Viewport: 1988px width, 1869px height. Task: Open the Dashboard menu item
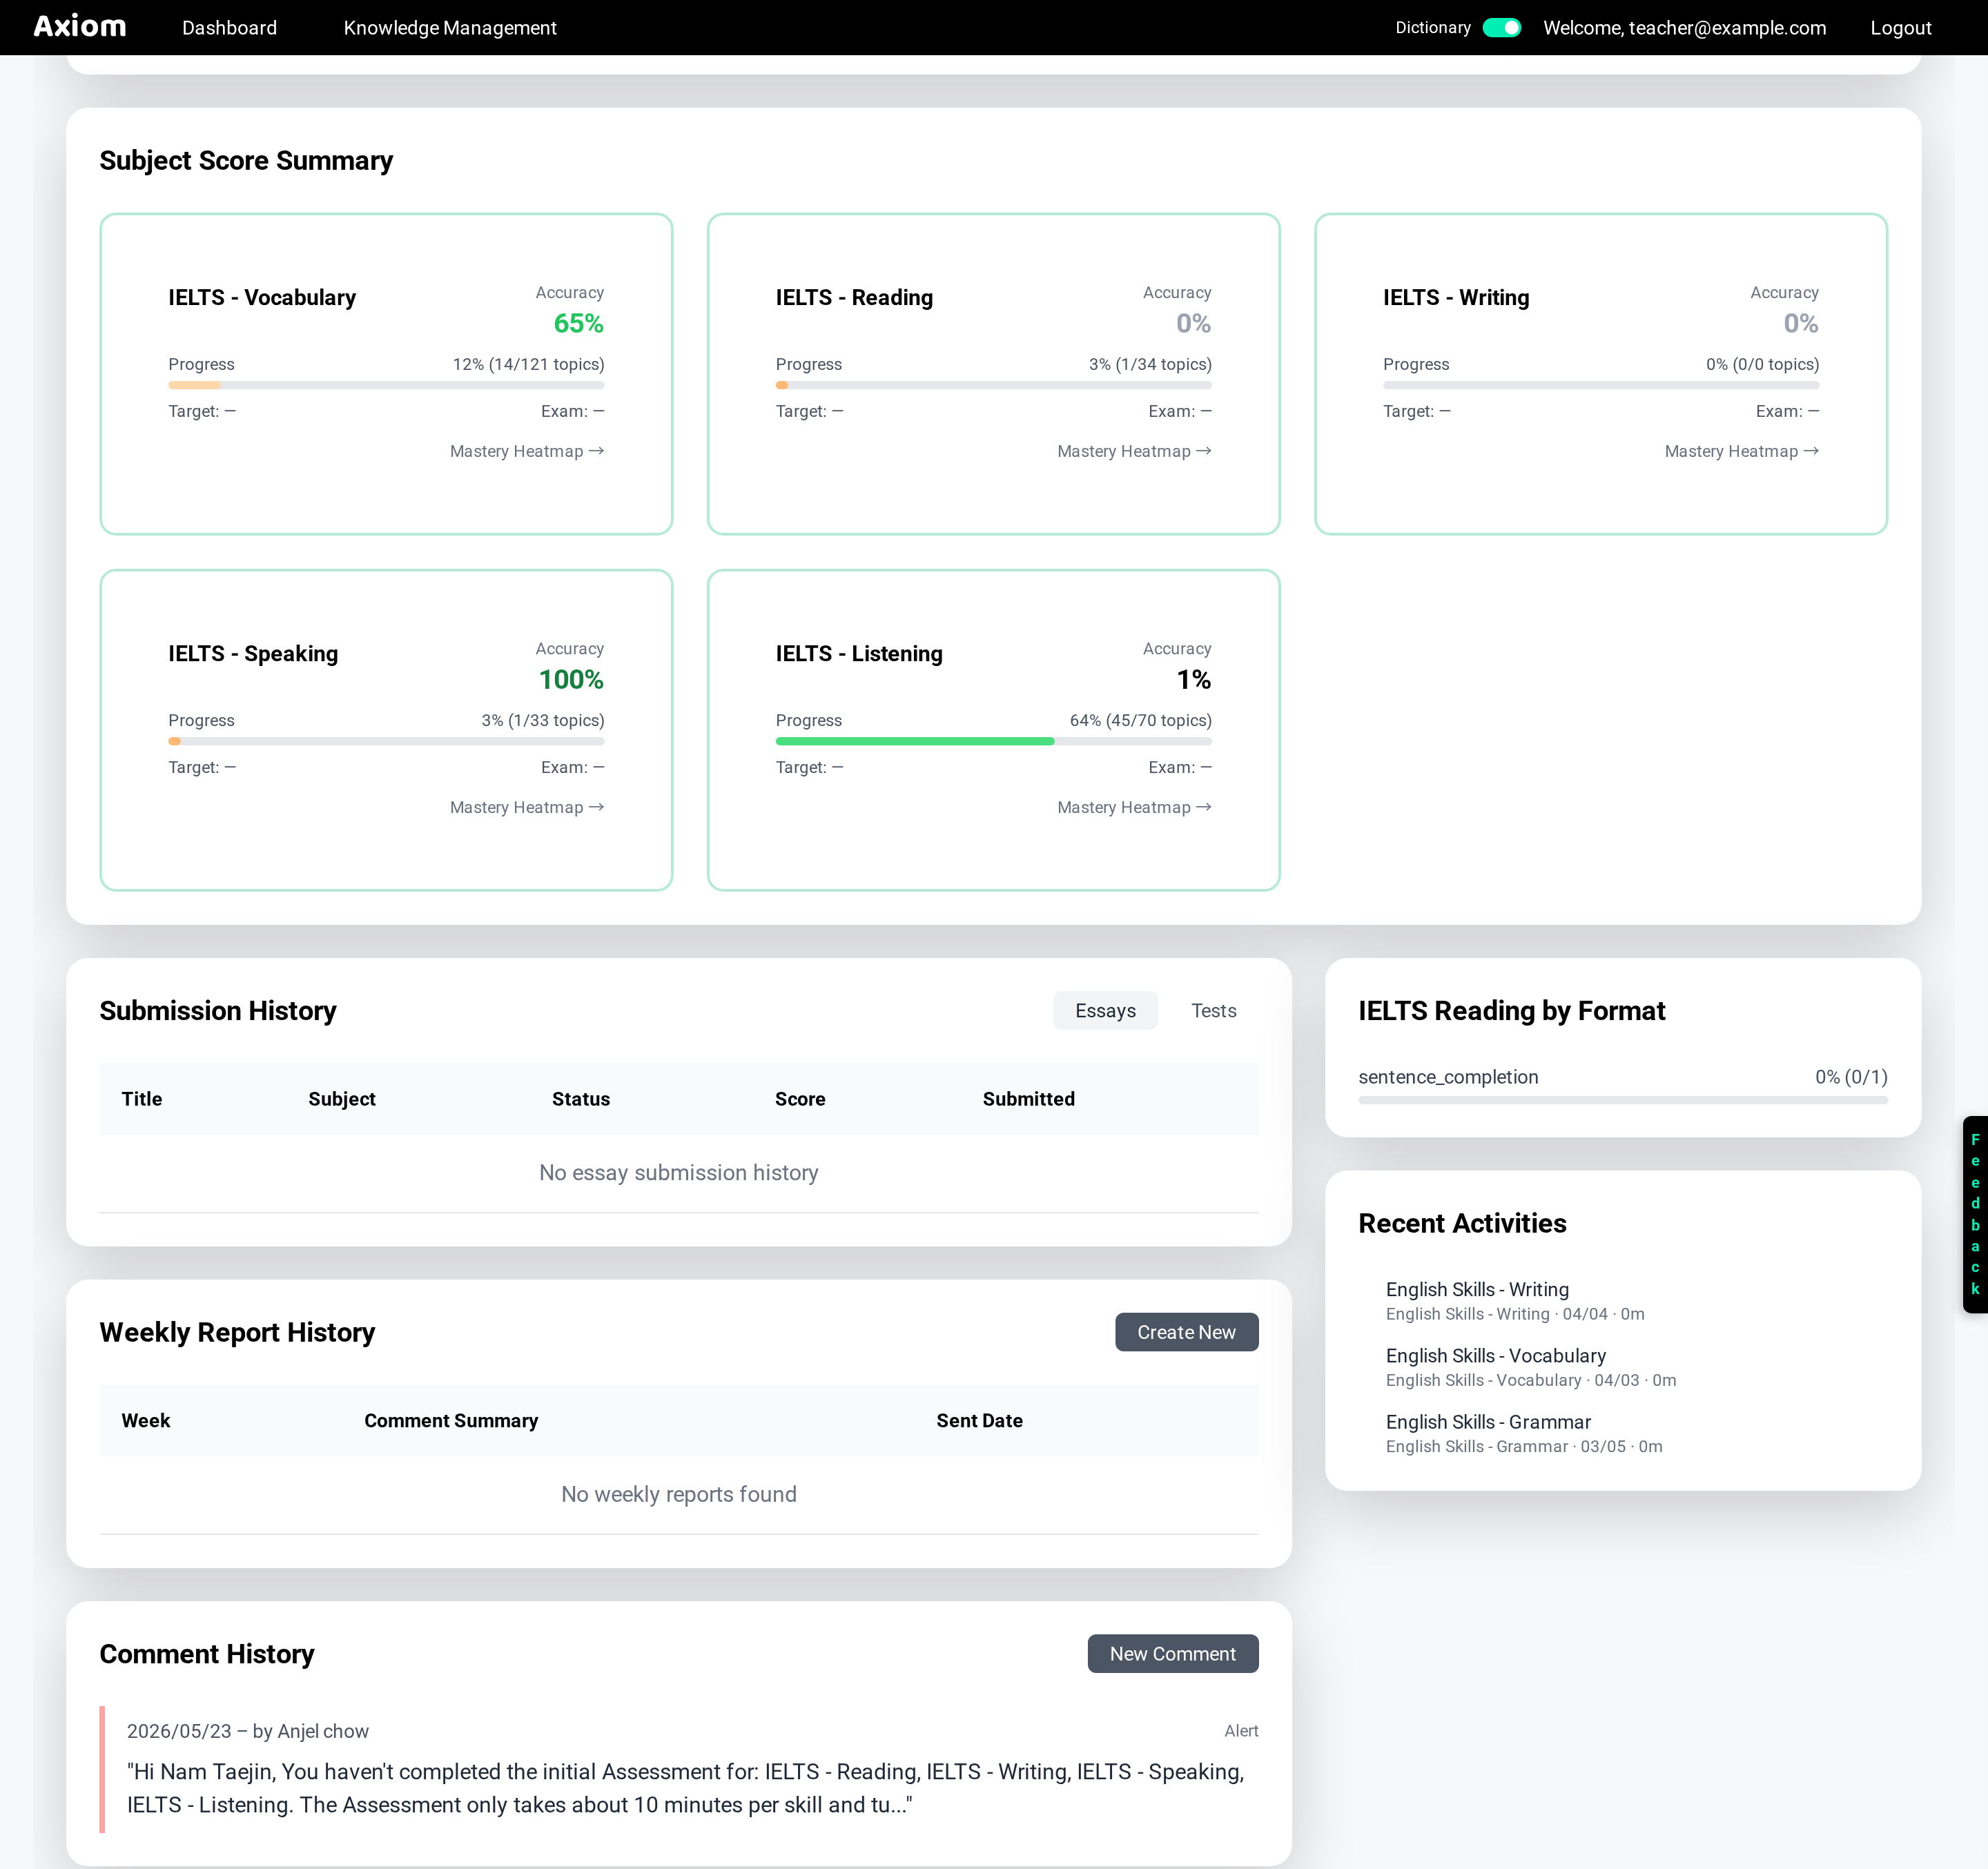[229, 28]
